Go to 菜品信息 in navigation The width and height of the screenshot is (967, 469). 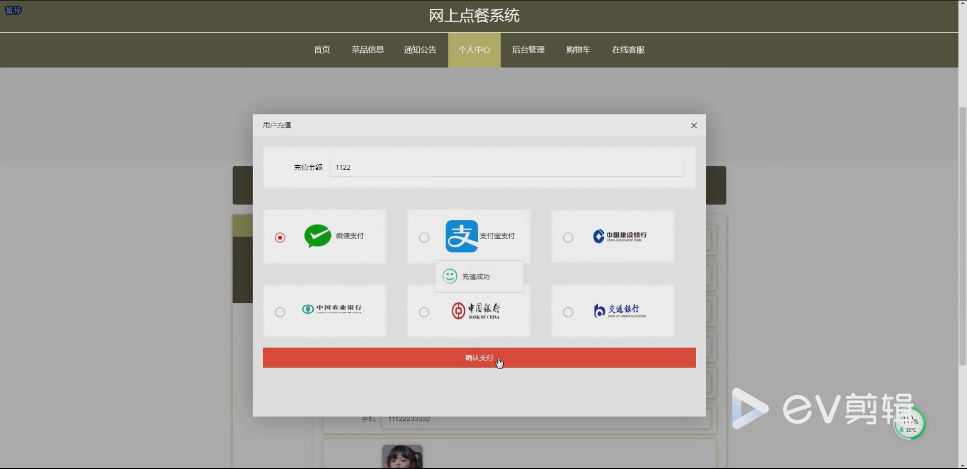tap(368, 50)
